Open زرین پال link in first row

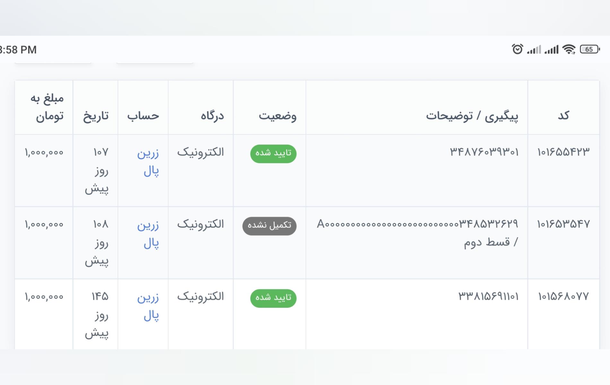coord(148,162)
